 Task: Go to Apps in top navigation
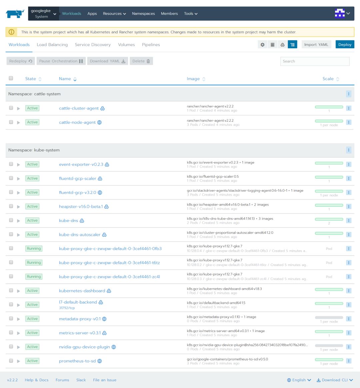pyautogui.click(x=92, y=14)
